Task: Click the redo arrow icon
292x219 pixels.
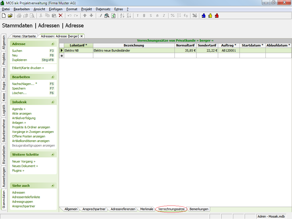Action: [x=76, y=16]
